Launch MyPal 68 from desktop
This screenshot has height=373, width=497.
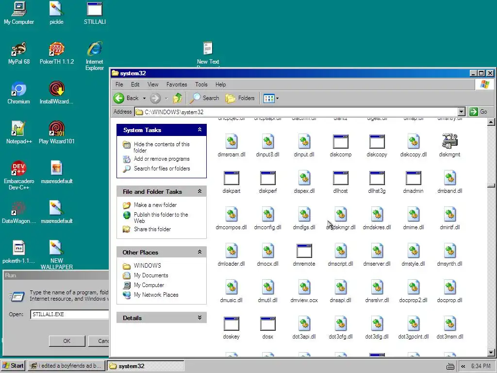[19, 53]
